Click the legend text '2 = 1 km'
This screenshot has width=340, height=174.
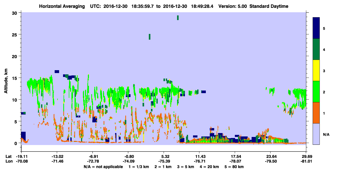(163, 167)
